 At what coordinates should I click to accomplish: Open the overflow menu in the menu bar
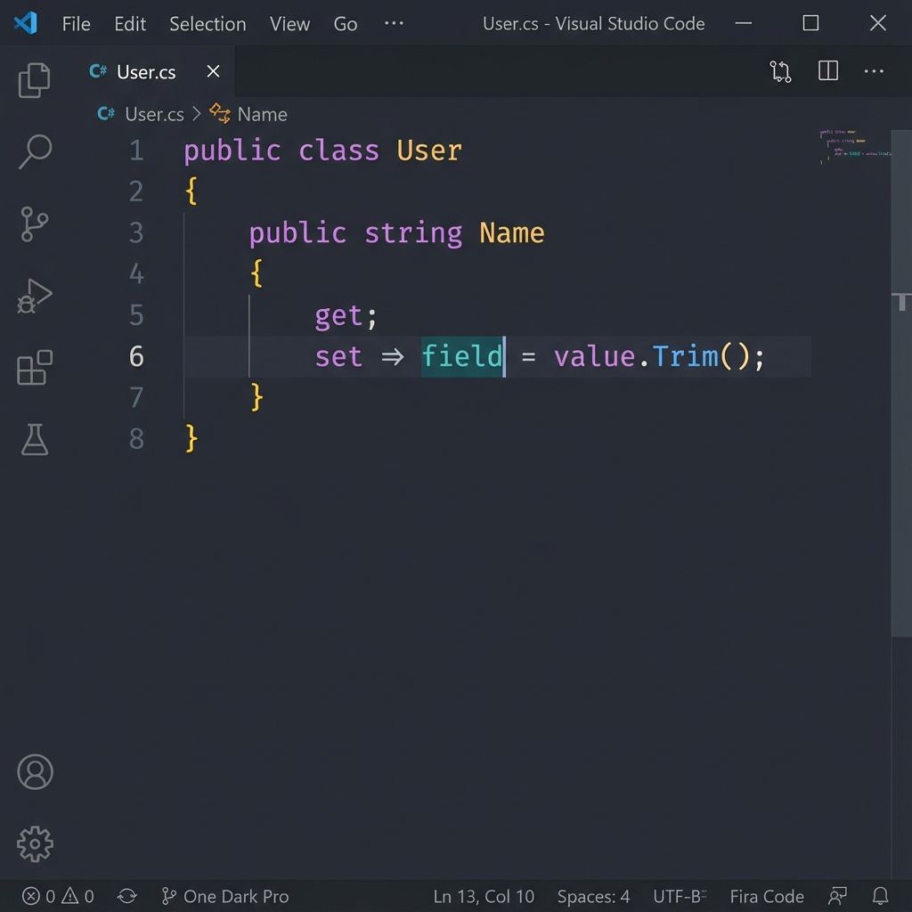point(394,24)
